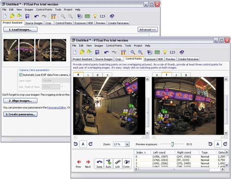The width and height of the screenshot is (231, 179).
Task: Select image tab 3 in right image pane
Action: (x=186, y=75)
